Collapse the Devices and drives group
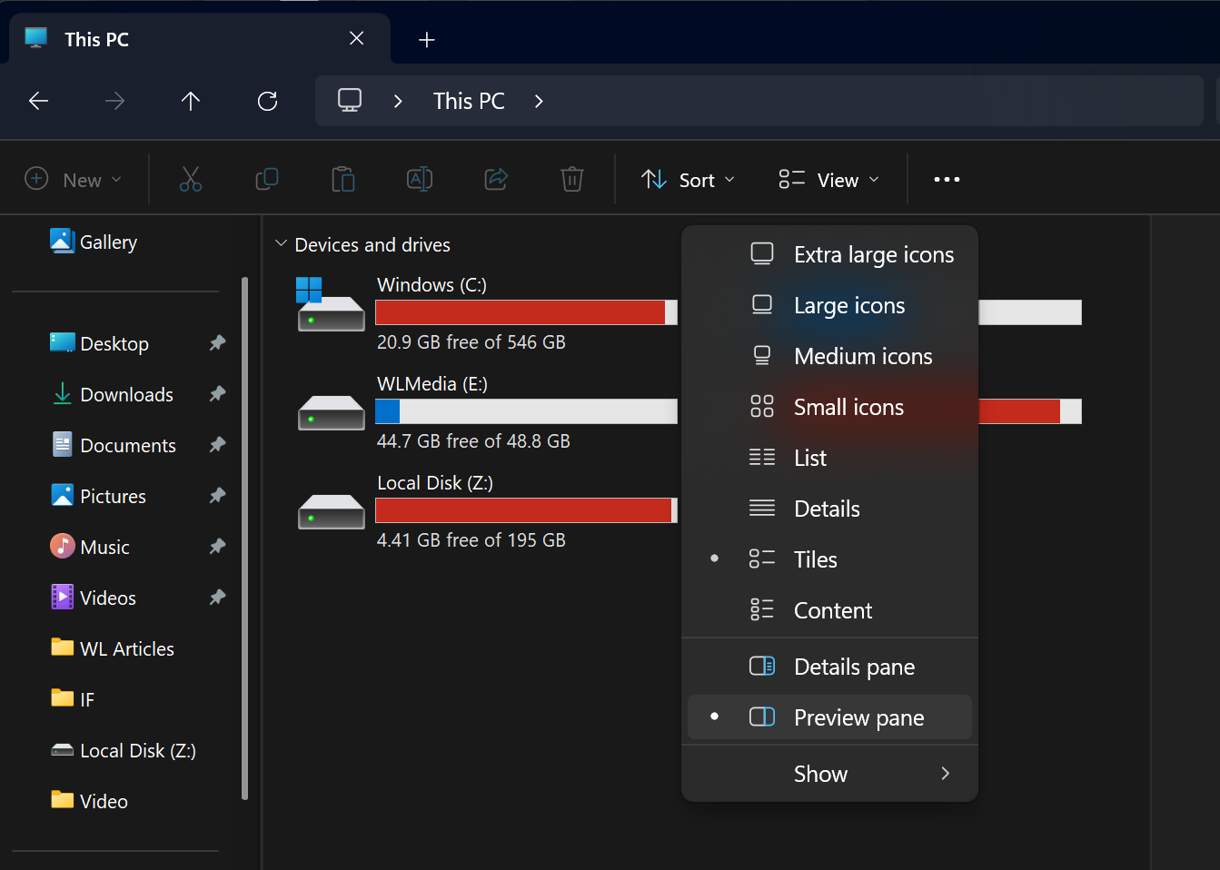The image size is (1220, 870). pos(282,244)
